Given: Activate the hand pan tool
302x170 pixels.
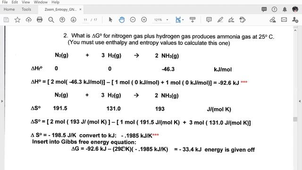Looking at the screenshot, I should 122,20.
